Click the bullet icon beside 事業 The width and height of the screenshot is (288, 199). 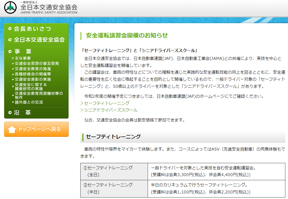(10, 52)
